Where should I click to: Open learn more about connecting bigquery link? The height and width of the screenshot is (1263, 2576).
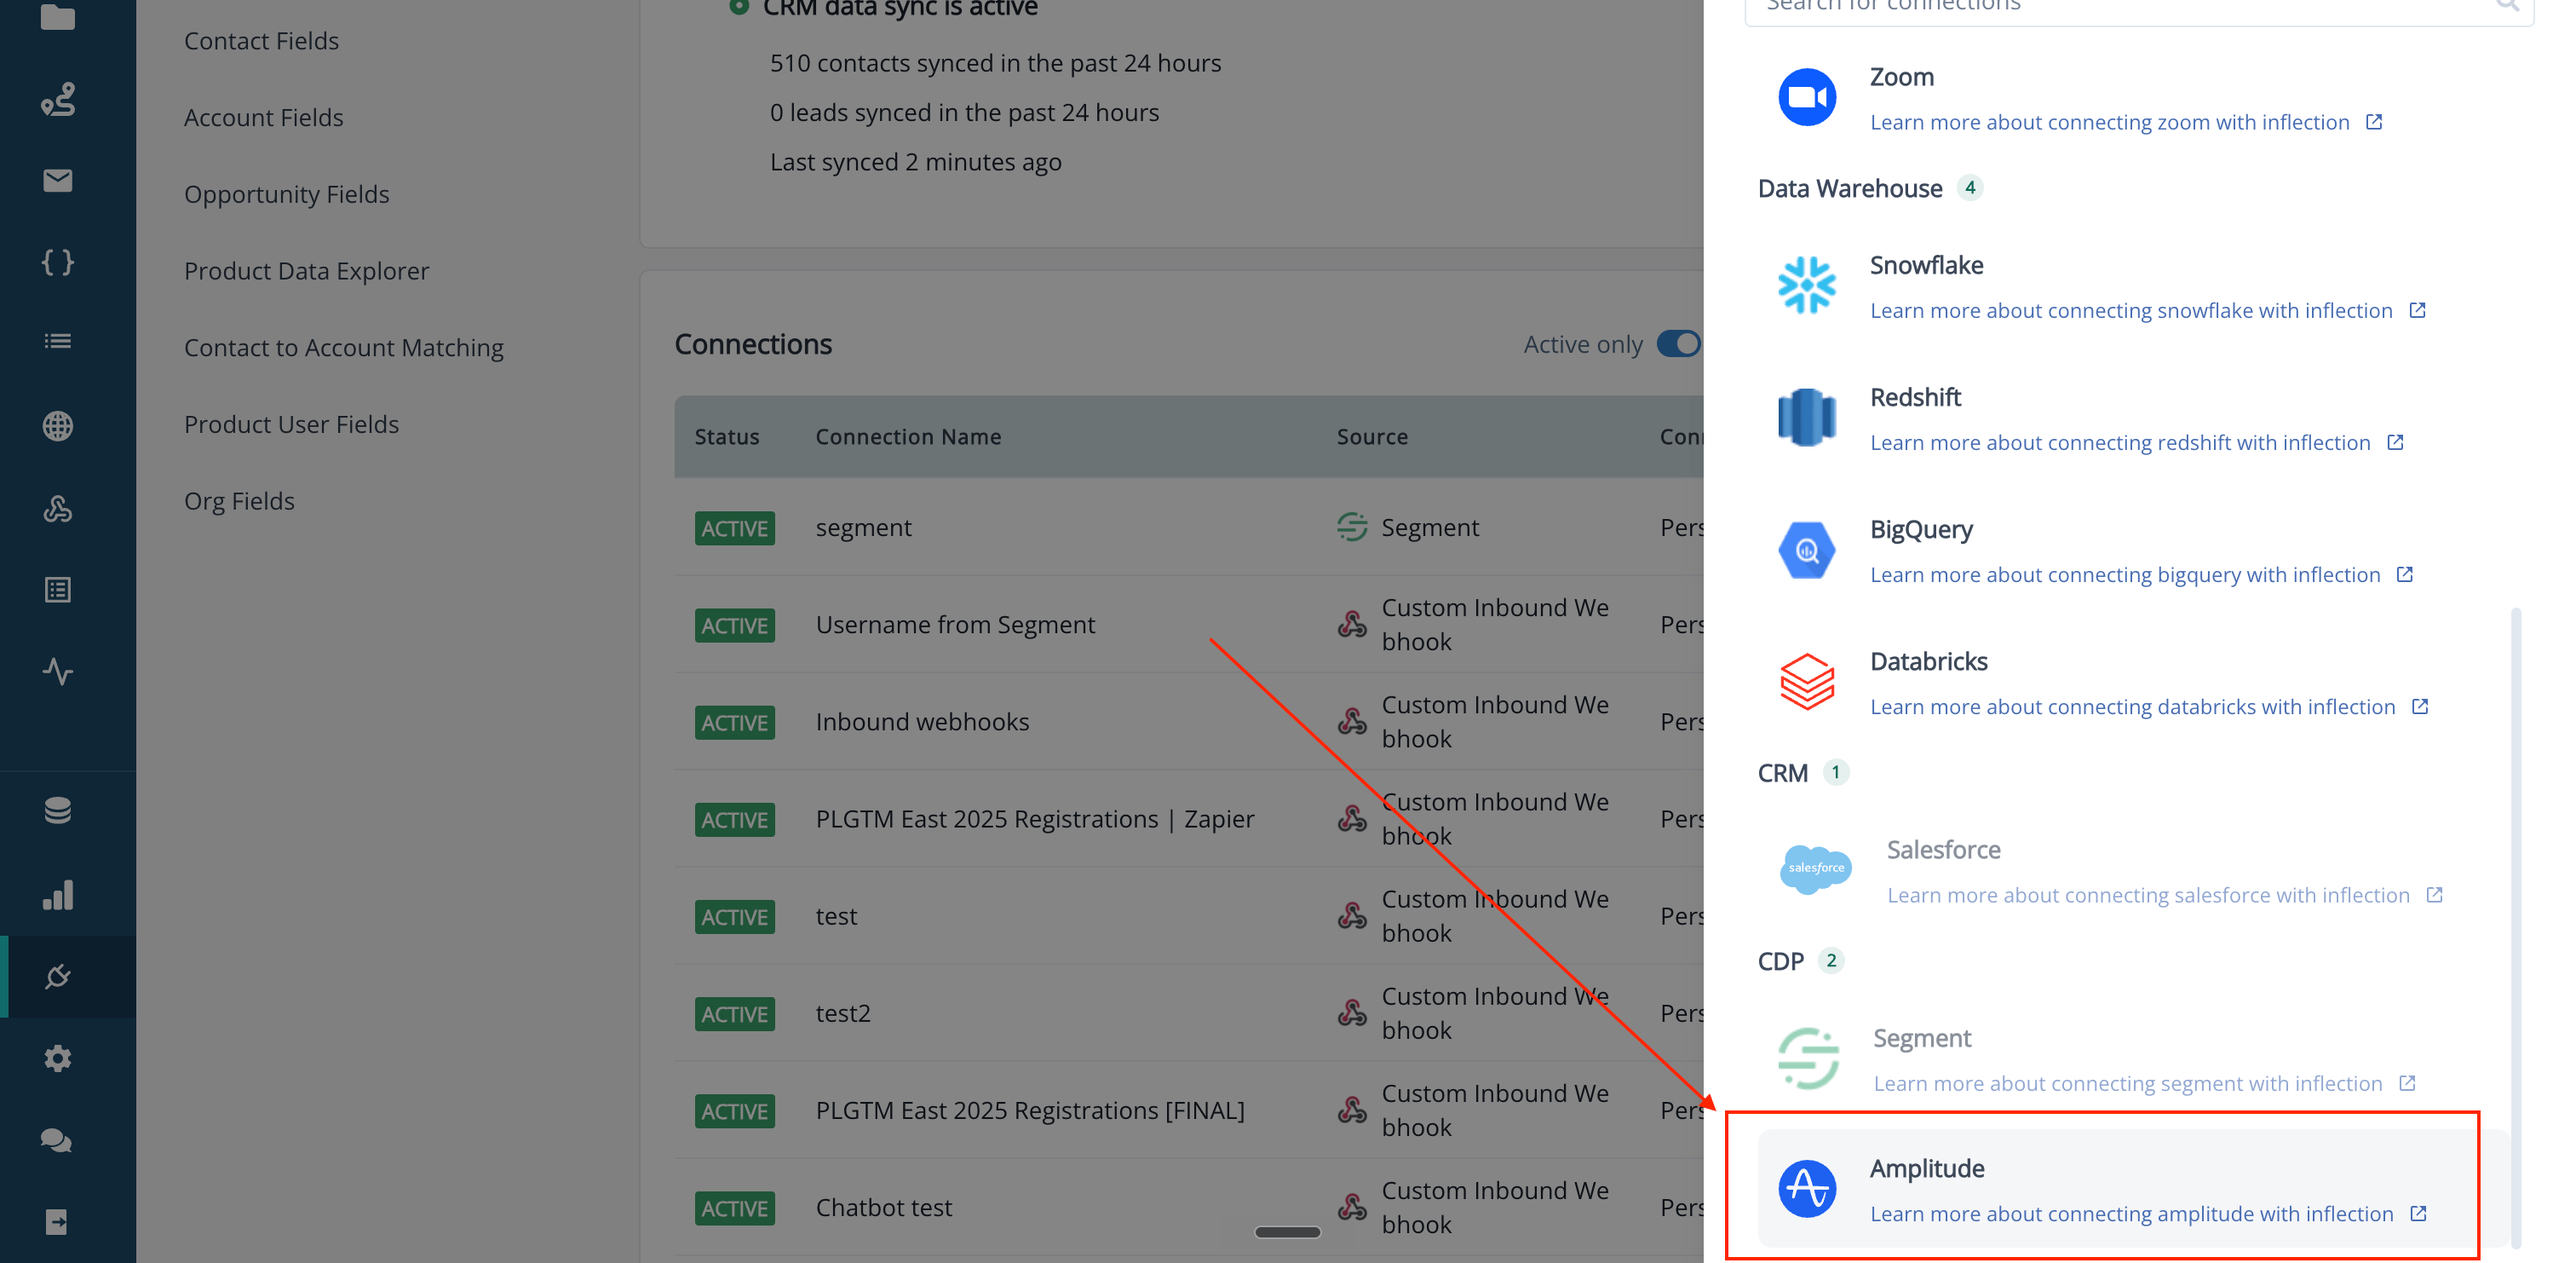tap(2126, 574)
